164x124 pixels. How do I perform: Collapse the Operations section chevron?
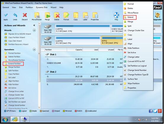point(34,49)
